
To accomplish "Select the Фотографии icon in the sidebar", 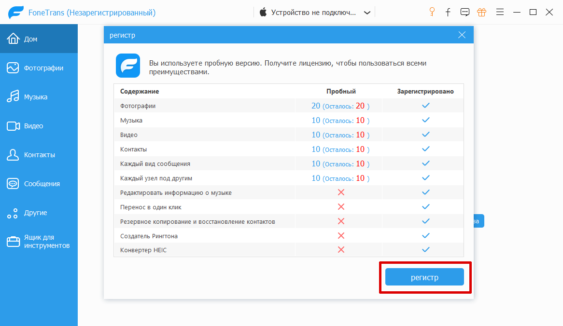I will point(13,68).
